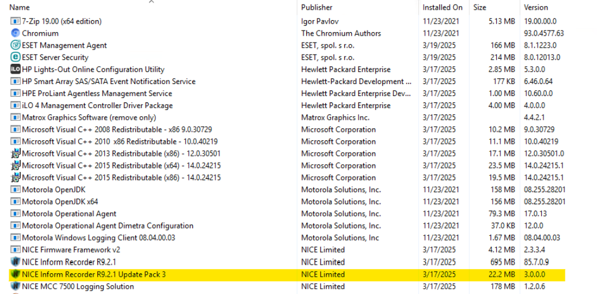Click the Visual C++ 2010 x86 Redistributable icon
Viewport: 597px width, 294px height.
16,142
